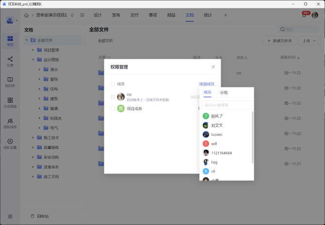
Task: Click the 企业部品 grid icon
Action: tap(10, 102)
